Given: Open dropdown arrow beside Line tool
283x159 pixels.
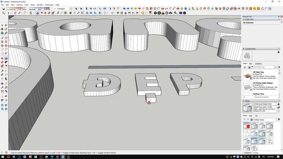Looking at the screenshot, I should 22,13.
